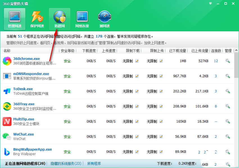Click the ToDesk.exe program icon
The image size is (239, 168).
click(x=7, y=91)
